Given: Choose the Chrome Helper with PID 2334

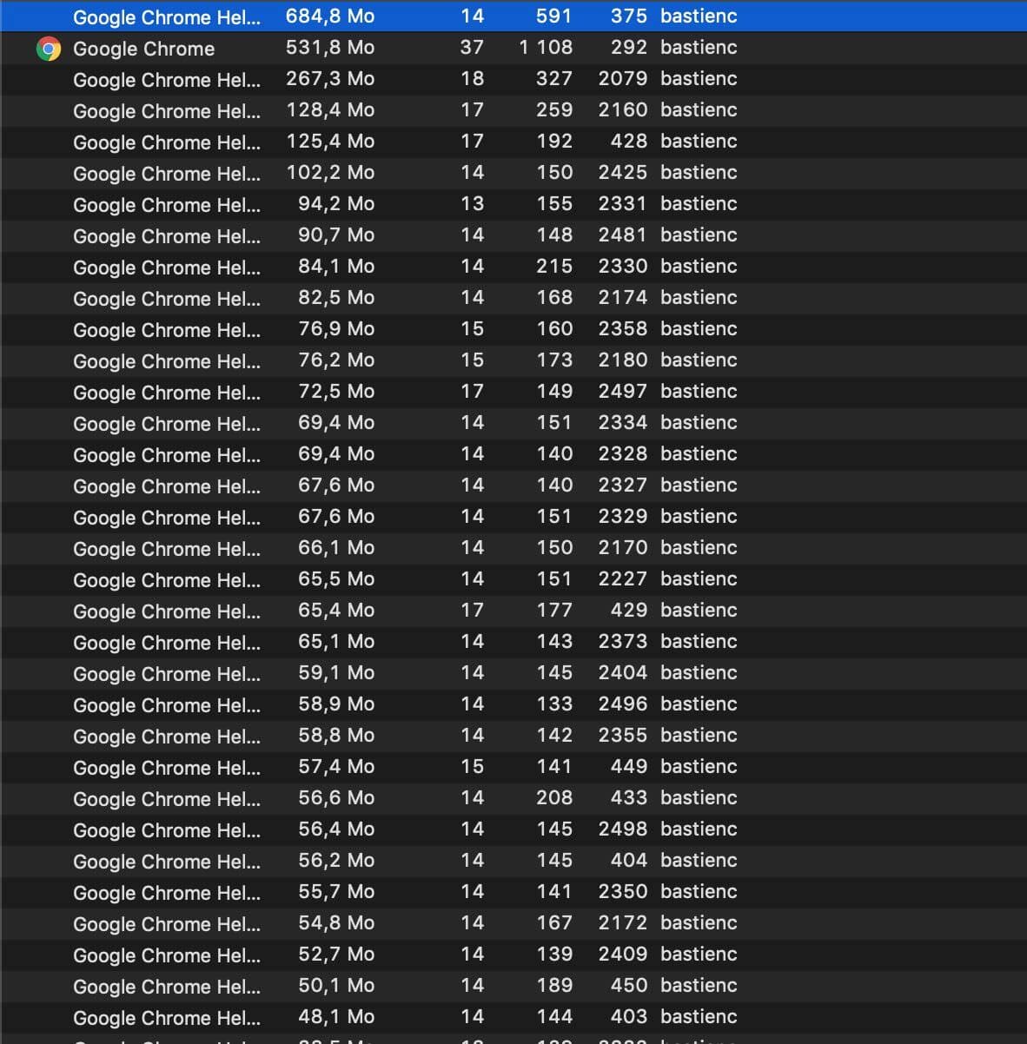Looking at the screenshot, I should (x=166, y=424).
